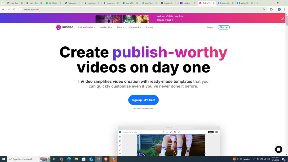This screenshot has width=288, height=162.
Task: Open File Explorer from the taskbar
Action: (76, 159)
